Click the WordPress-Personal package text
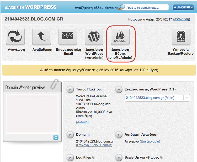The width and height of the screenshot is (197, 162). (92, 96)
